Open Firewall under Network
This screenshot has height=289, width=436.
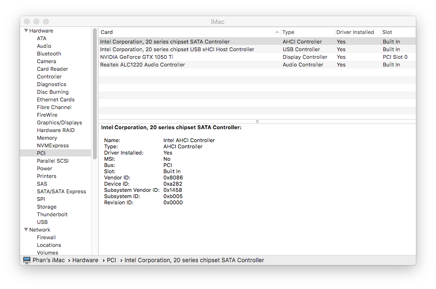(46, 237)
